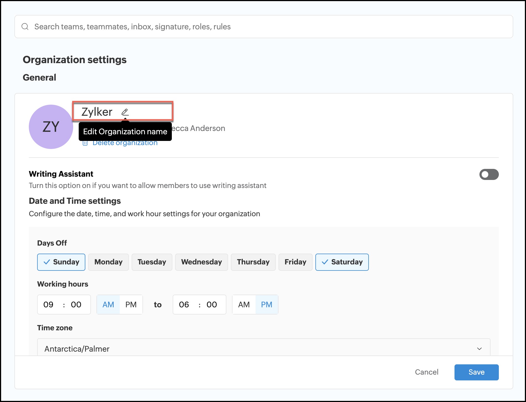Image resolution: width=526 pixels, height=402 pixels.
Task: Click the start hour field showing 09
Action: [48, 305]
